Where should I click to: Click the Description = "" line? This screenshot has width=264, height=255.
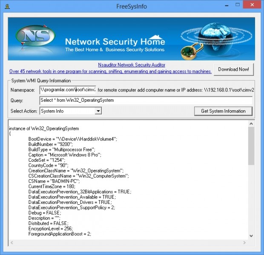click(x=44, y=218)
